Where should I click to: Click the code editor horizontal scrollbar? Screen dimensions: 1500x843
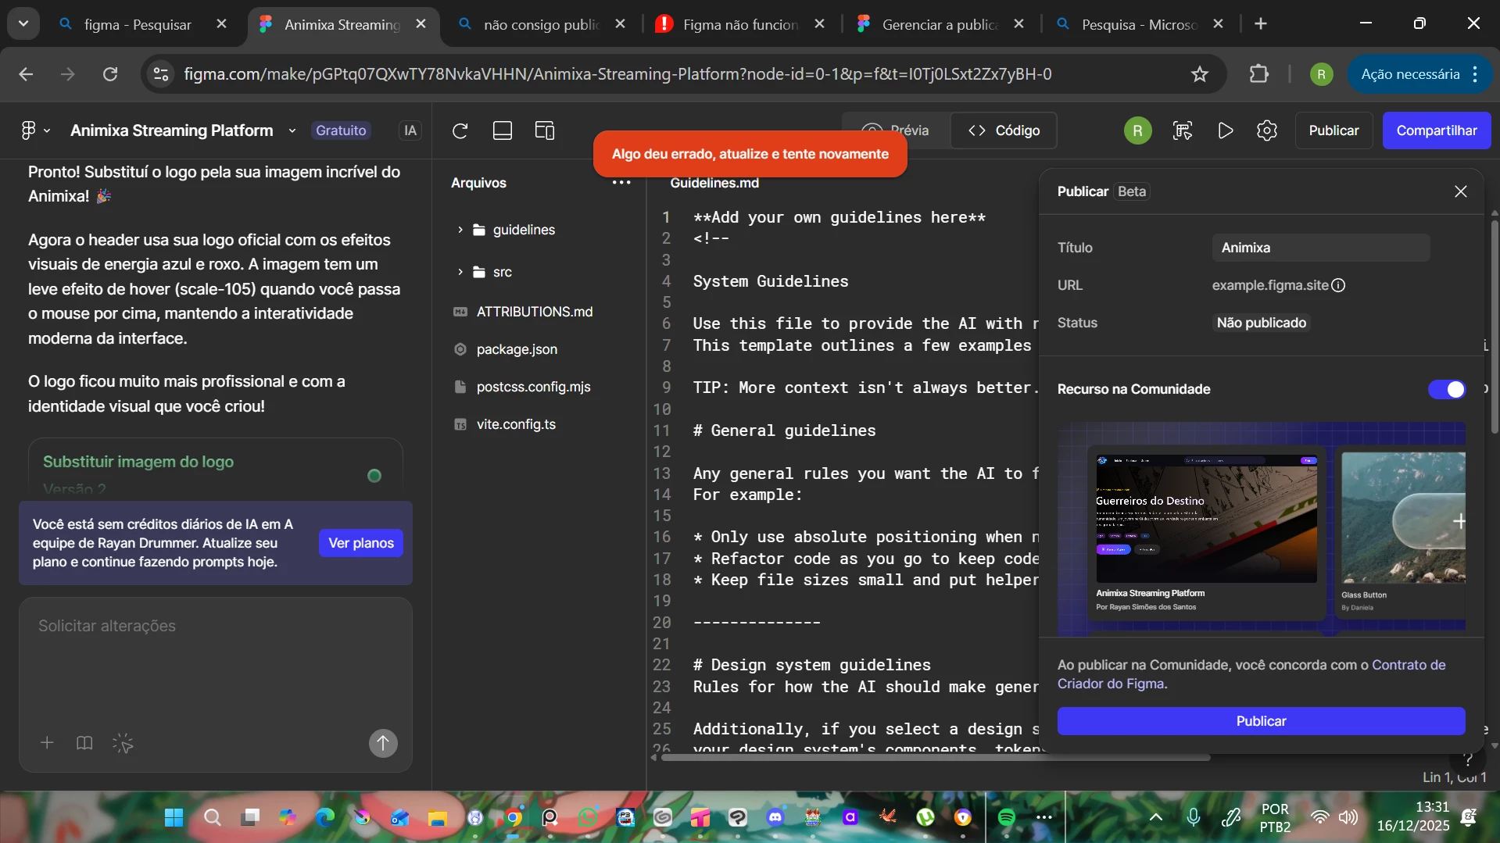[x=936, y=757]
